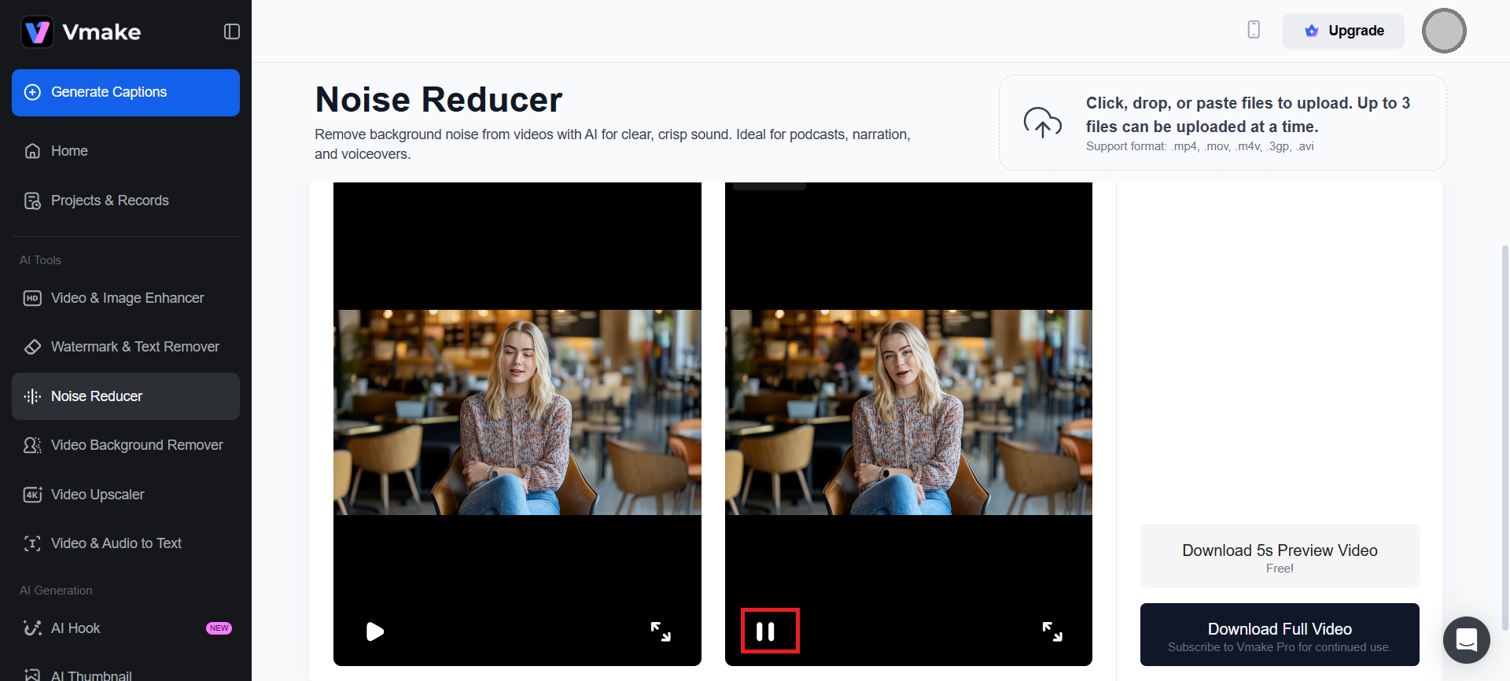Open the mobile app icon
Image resolution: width=1510 pixels, height=681 pixels.
pyautogui.click(x=1254, y=30)
